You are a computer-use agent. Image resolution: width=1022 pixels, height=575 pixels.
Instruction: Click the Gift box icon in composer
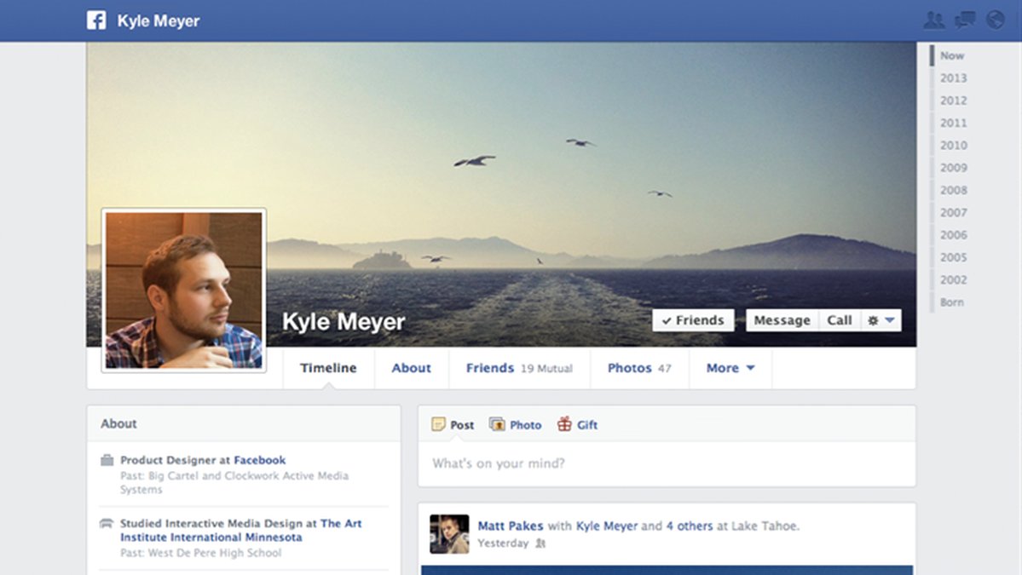coord(564,424)
